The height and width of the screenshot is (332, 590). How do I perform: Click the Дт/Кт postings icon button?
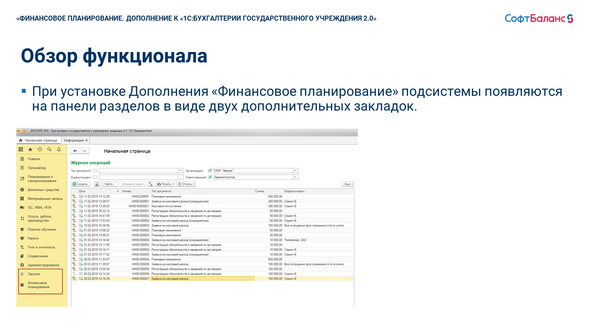pyautogui.click(x=151, y=184)
